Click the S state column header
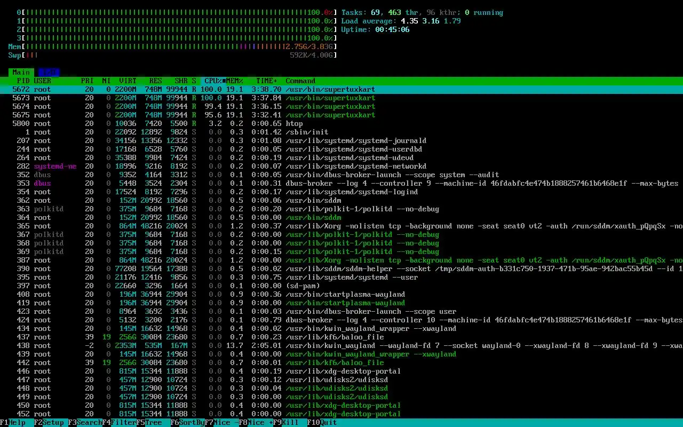Screen dimensions: 683x427 point(194,81)
